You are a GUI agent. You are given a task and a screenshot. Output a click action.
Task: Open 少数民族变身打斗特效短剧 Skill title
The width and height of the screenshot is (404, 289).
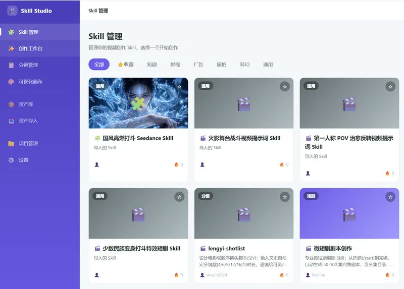point(141,248)
